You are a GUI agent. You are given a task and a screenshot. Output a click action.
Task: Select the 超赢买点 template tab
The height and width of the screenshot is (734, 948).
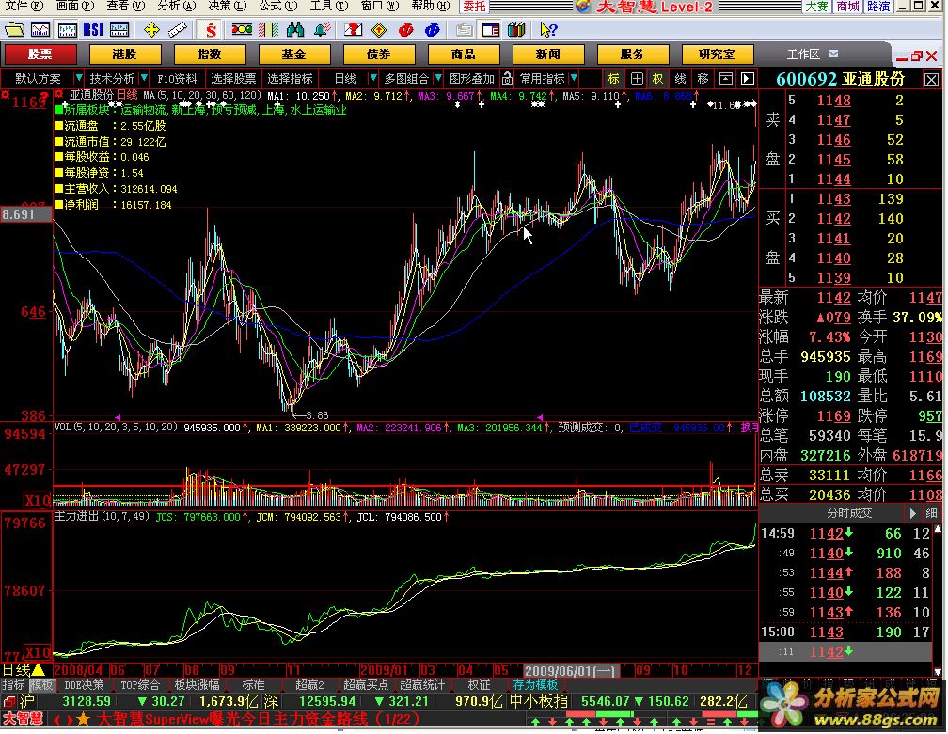366,686
